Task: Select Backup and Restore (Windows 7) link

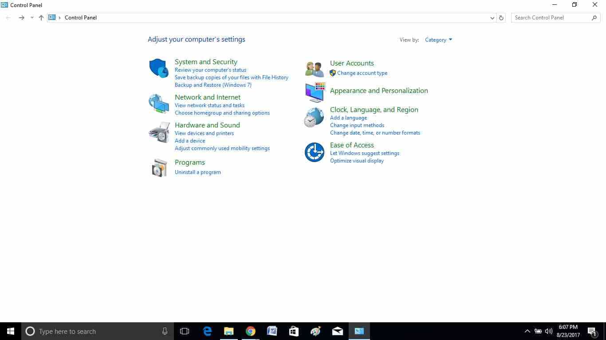Action: coord(213,85)
